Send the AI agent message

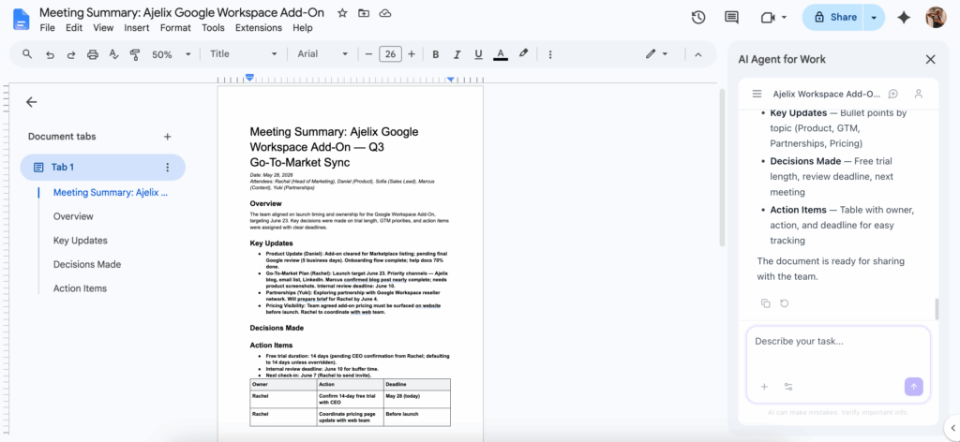point(913,387)
